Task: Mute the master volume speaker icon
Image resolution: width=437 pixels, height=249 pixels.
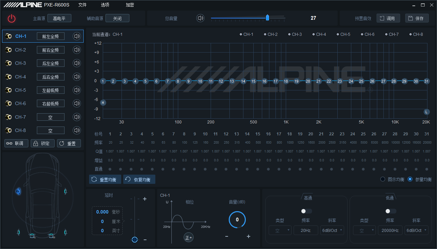Action: coord(200,18)
